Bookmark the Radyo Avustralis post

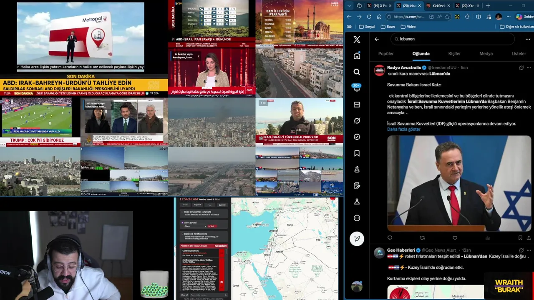click(520, 238)
